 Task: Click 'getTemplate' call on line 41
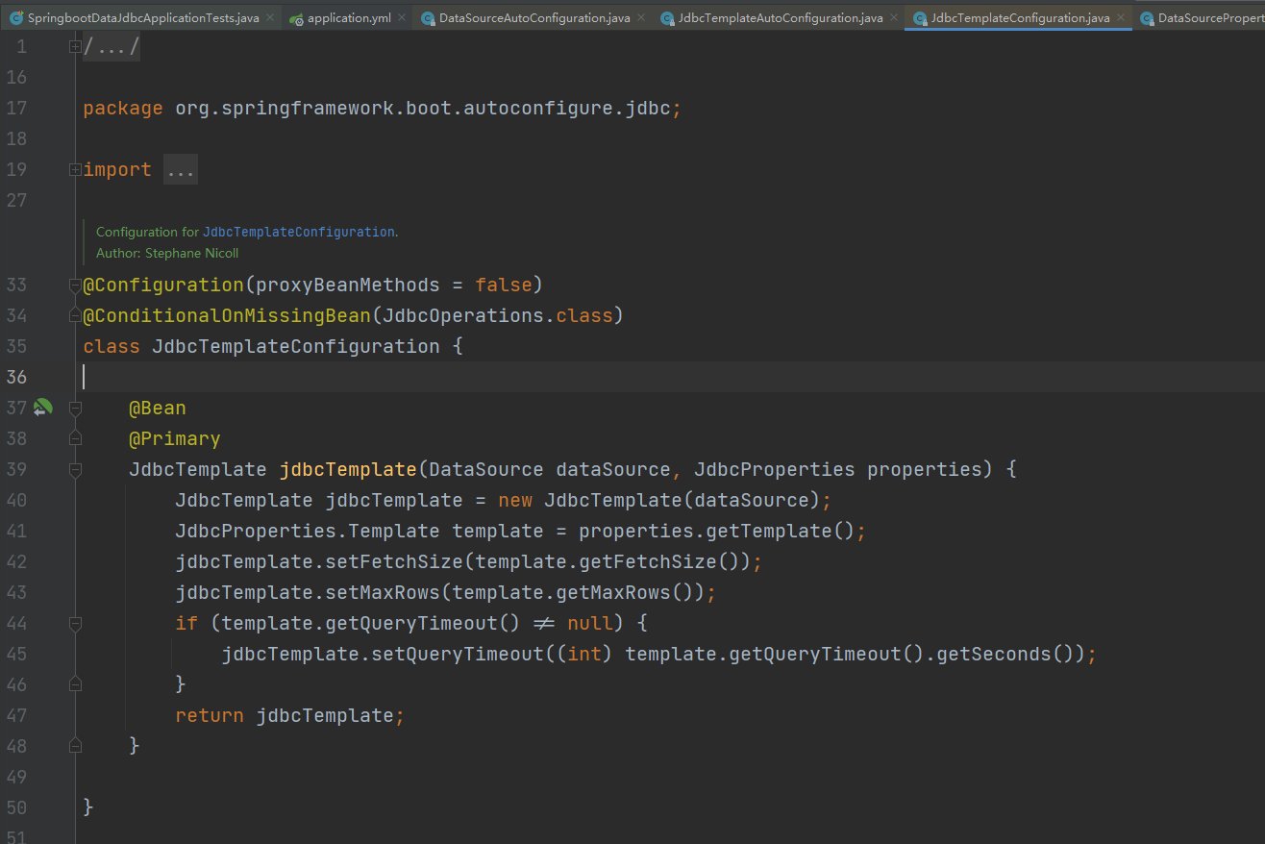pos(769,531)
